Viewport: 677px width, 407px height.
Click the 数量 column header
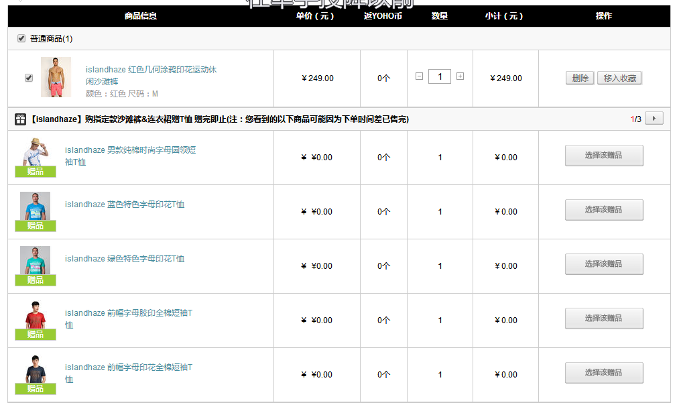[x=440, y=16]
